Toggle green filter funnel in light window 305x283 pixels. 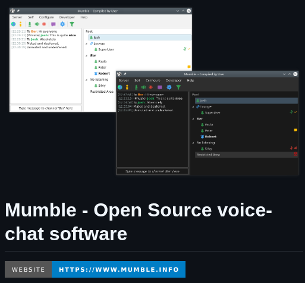point(72,24)
